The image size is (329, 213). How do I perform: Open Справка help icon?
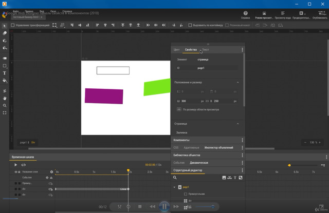click(246, 13)
